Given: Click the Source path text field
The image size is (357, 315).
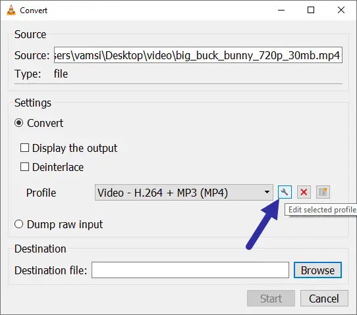Looking at the screenshot, I should (198, 55).
